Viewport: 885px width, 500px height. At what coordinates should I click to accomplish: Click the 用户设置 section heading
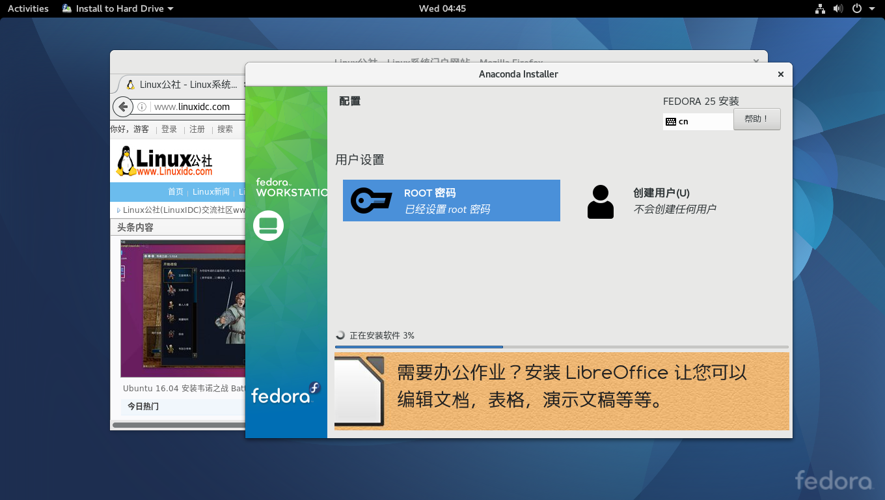point(360,160)
